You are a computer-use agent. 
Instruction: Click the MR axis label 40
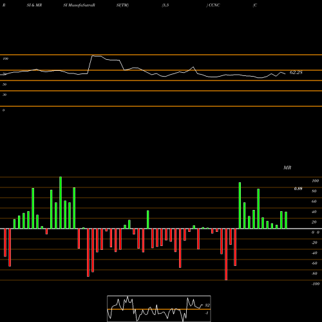tap(314, 212)
